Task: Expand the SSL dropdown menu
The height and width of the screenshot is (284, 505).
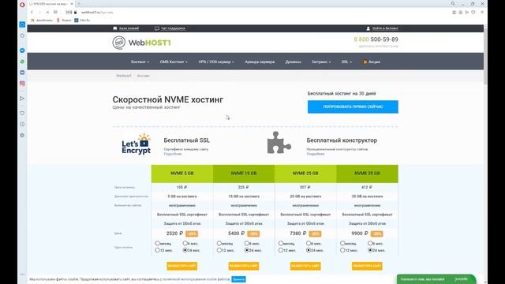Action: point(346,62)
